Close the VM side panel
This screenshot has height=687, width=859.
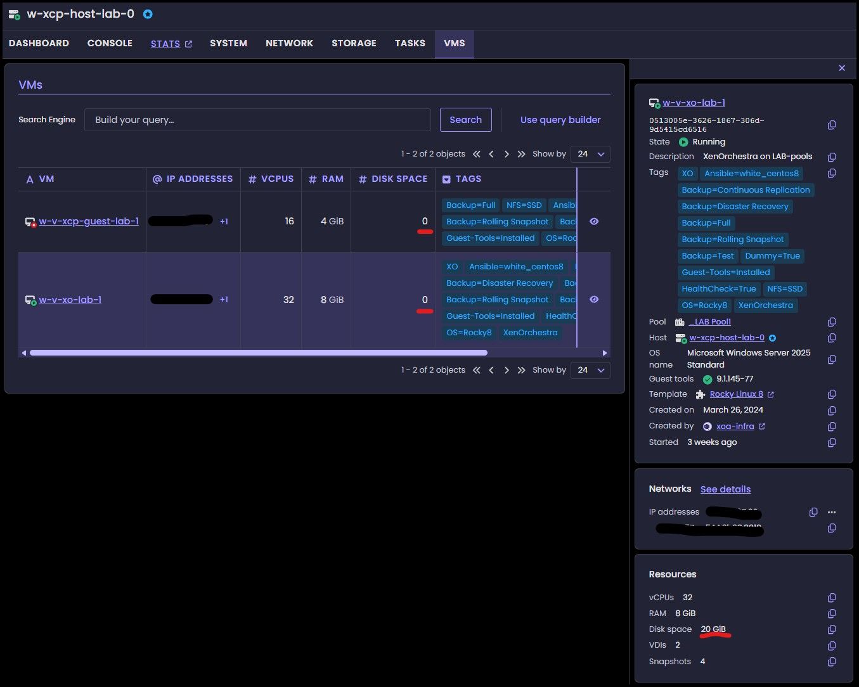pos(842,68)
